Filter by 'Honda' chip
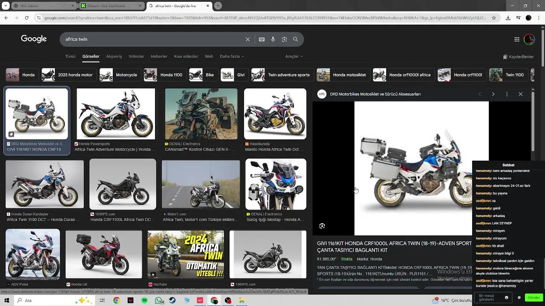Image resolution: width=545 pixels, height=306 pixels. click(x=22, y=75)
